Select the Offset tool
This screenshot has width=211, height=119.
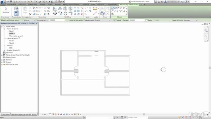coord(60,9)
